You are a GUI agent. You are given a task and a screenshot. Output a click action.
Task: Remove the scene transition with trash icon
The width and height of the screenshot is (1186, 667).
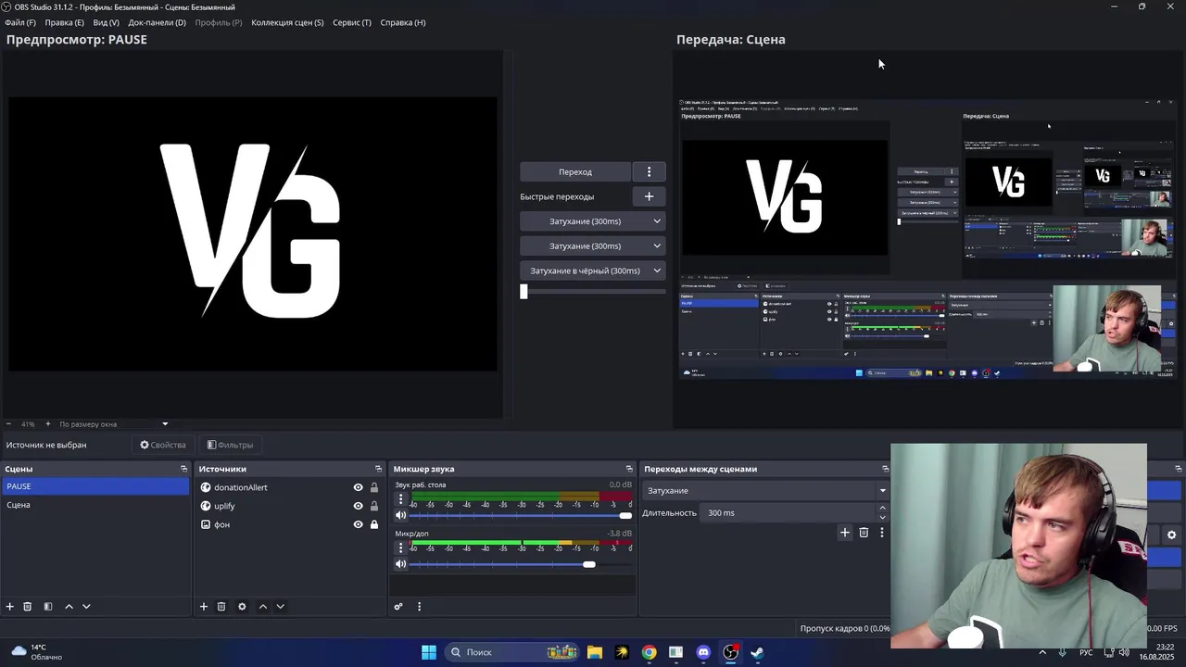[864, 533]
